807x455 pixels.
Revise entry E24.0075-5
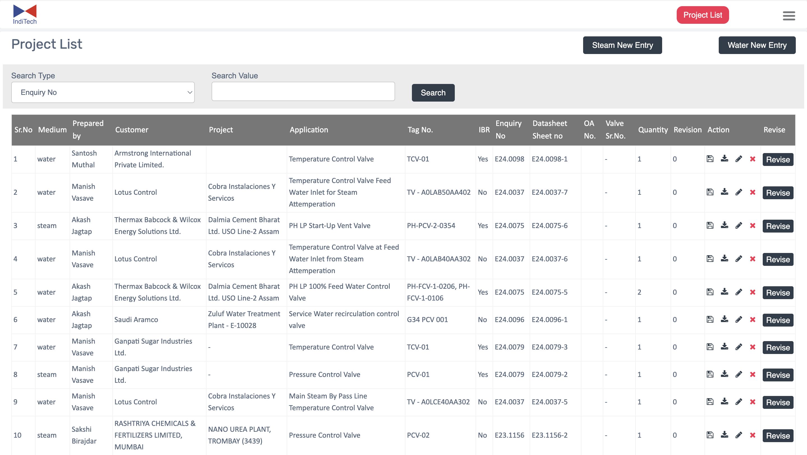tap(778, 293)
